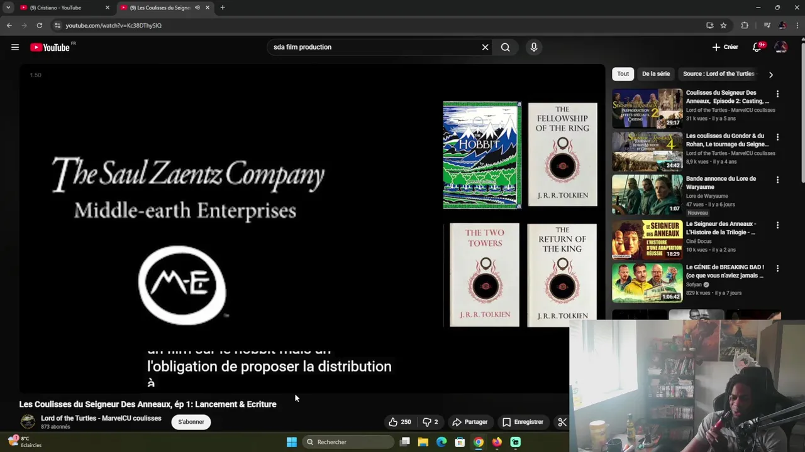Viewport: 805px width, 452px height.
Task: Open the Ciné Docus channel name
Action: [x=699, y=241]
